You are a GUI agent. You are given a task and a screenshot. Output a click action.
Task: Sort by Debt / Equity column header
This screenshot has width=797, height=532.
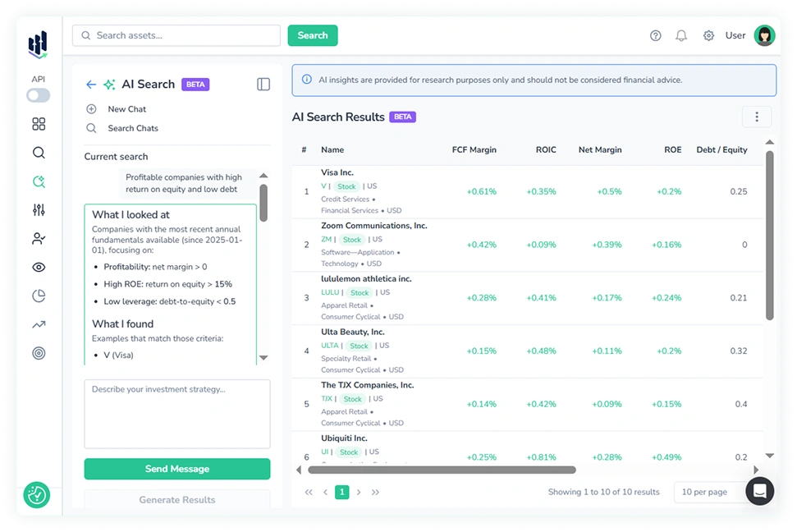pyautogui.click(x=721, y=149)
